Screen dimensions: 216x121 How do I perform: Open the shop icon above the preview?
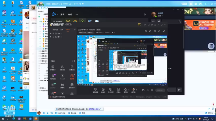point(155,31)
